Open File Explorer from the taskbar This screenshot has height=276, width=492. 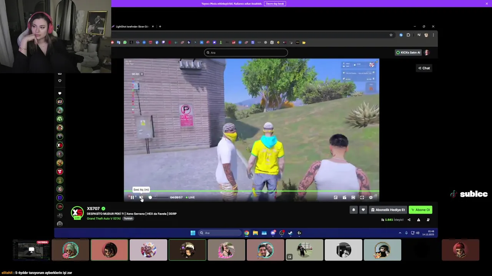[x=255, y=233]
